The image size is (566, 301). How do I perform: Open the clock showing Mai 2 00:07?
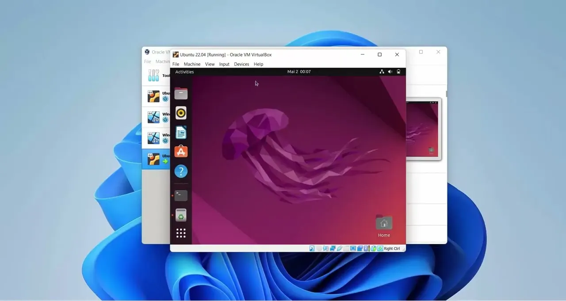299,72
